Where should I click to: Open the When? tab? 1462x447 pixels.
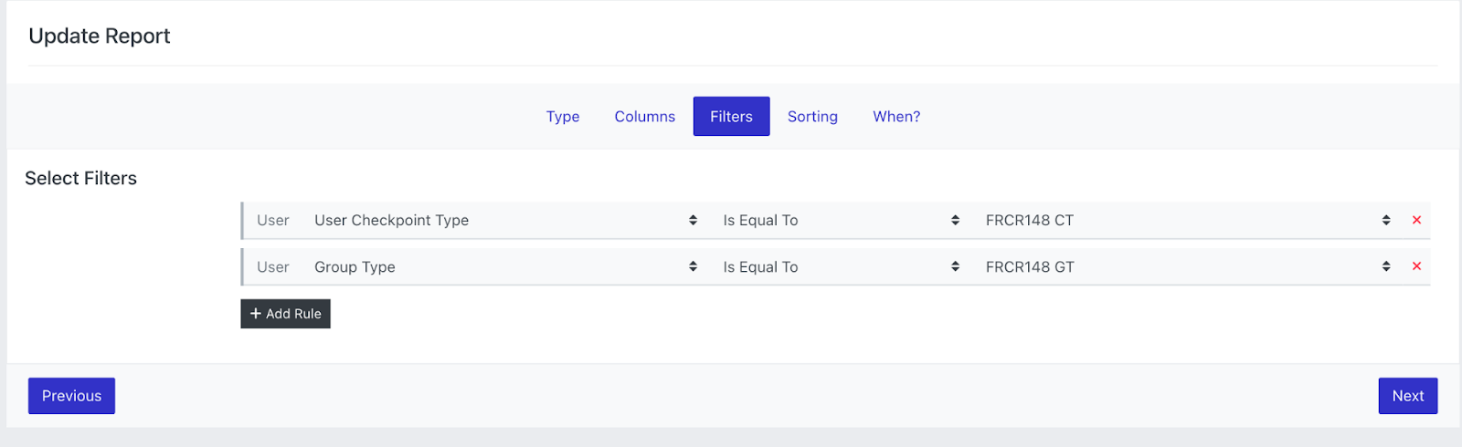coord(896,117)
